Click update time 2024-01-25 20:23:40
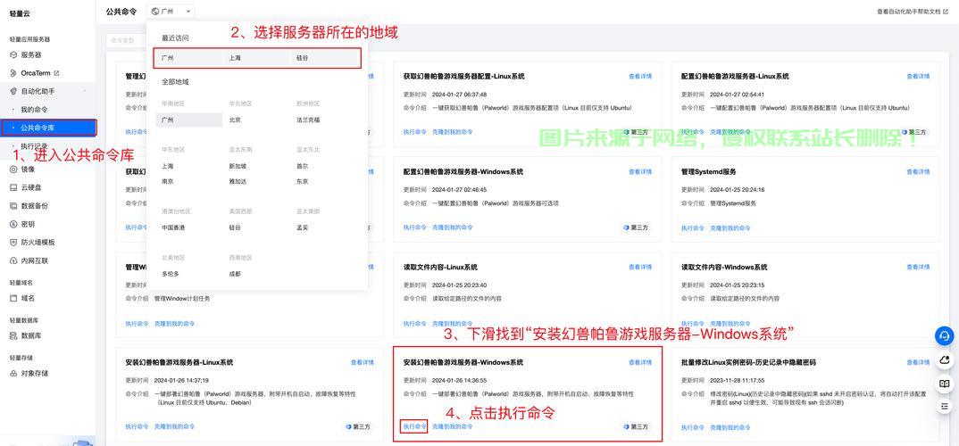959x446 pixels. click(x=459, y=285)
